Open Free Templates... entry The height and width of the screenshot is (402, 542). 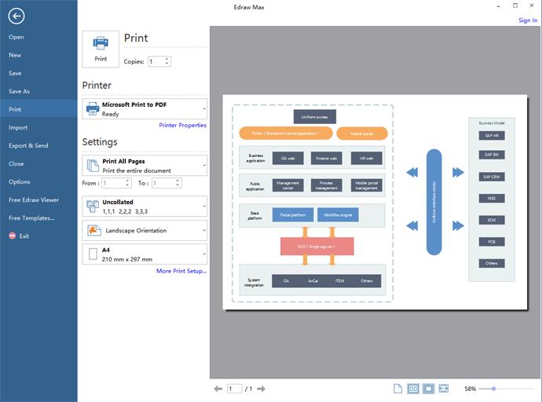(x=31, y=218)
